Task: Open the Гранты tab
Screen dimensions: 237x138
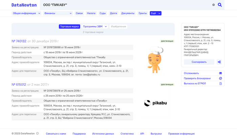Action: (x=143, y=13)
